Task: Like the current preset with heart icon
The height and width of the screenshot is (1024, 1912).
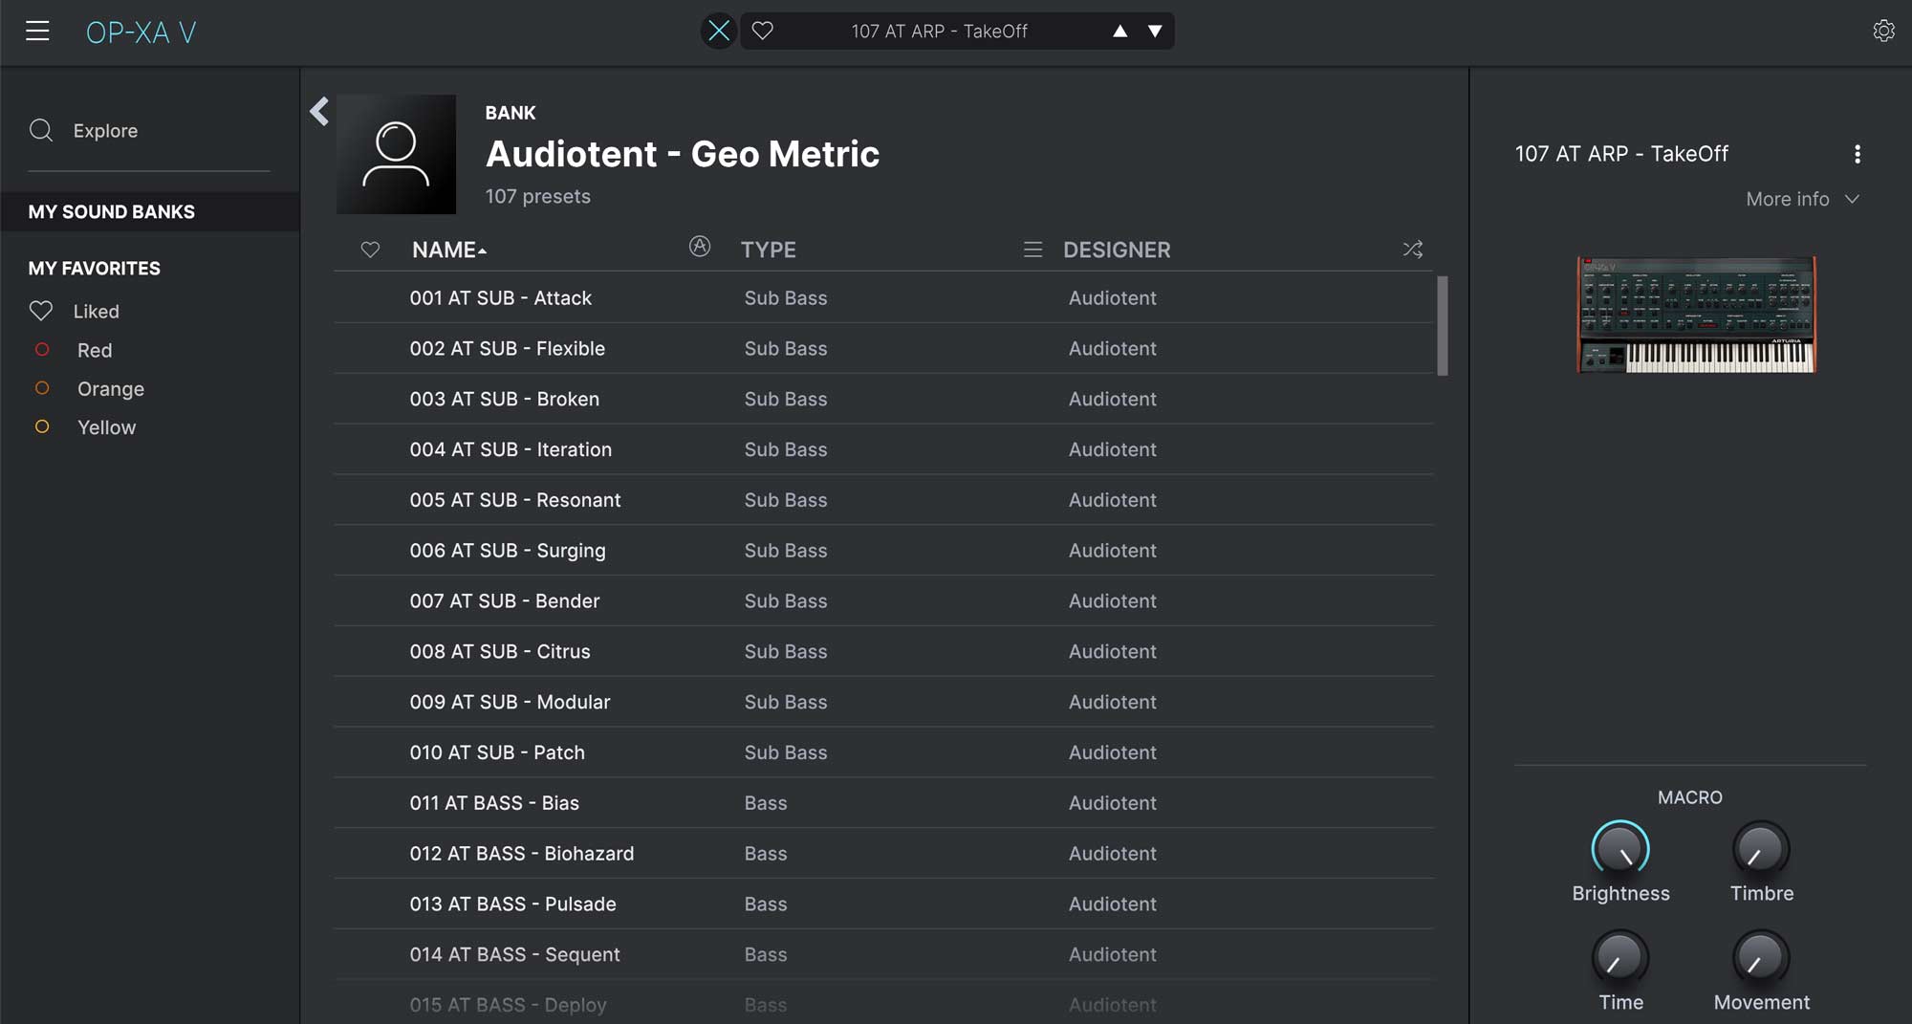Action: click(x=762, y=32)
